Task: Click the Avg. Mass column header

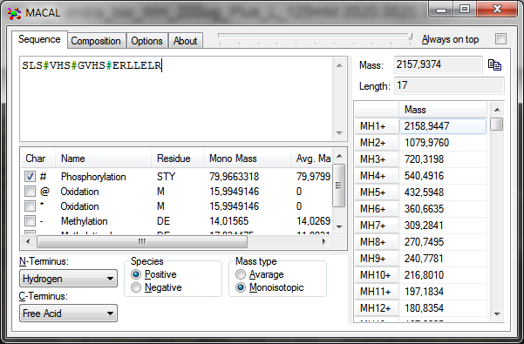Action: coord(311,159)
